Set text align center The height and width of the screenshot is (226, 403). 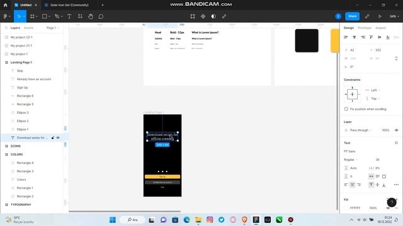coord(353,185)
